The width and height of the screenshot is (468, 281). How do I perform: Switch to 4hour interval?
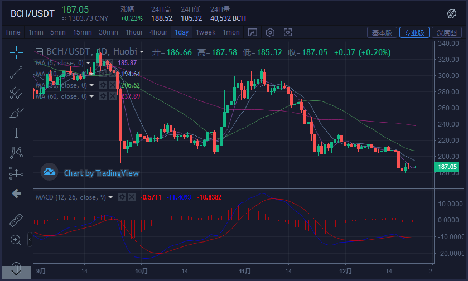click(158, 32)
